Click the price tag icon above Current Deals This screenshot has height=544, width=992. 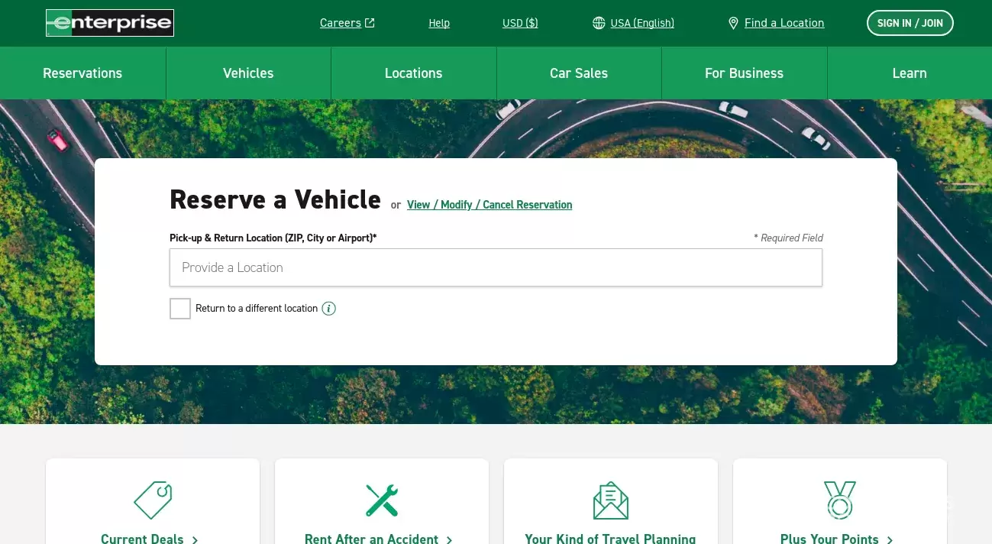point(152,500)
